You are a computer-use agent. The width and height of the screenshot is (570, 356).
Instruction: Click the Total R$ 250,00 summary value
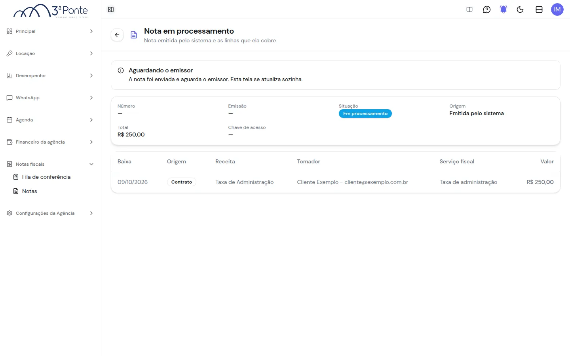[x=131, y=134]
